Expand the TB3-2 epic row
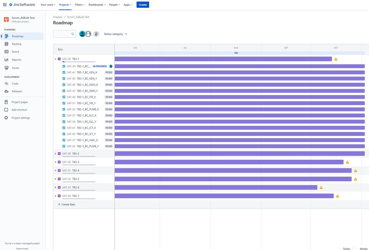Viewport: 369px width, 250px height. point(55,153)
